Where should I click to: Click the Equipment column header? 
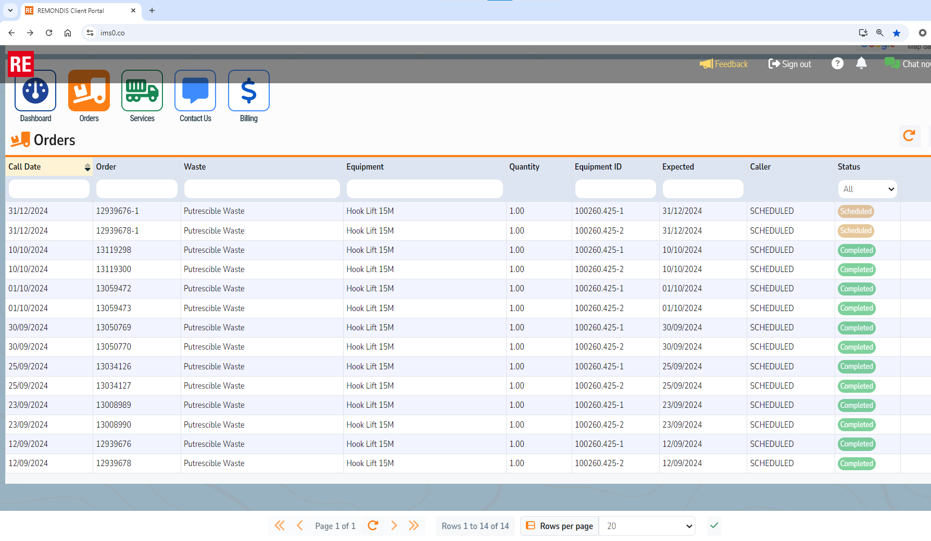point(365,167)
